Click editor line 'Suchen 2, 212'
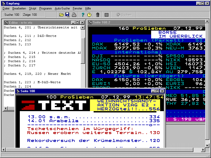This screenshot has width=211, height=158. [x=17, y=40]
